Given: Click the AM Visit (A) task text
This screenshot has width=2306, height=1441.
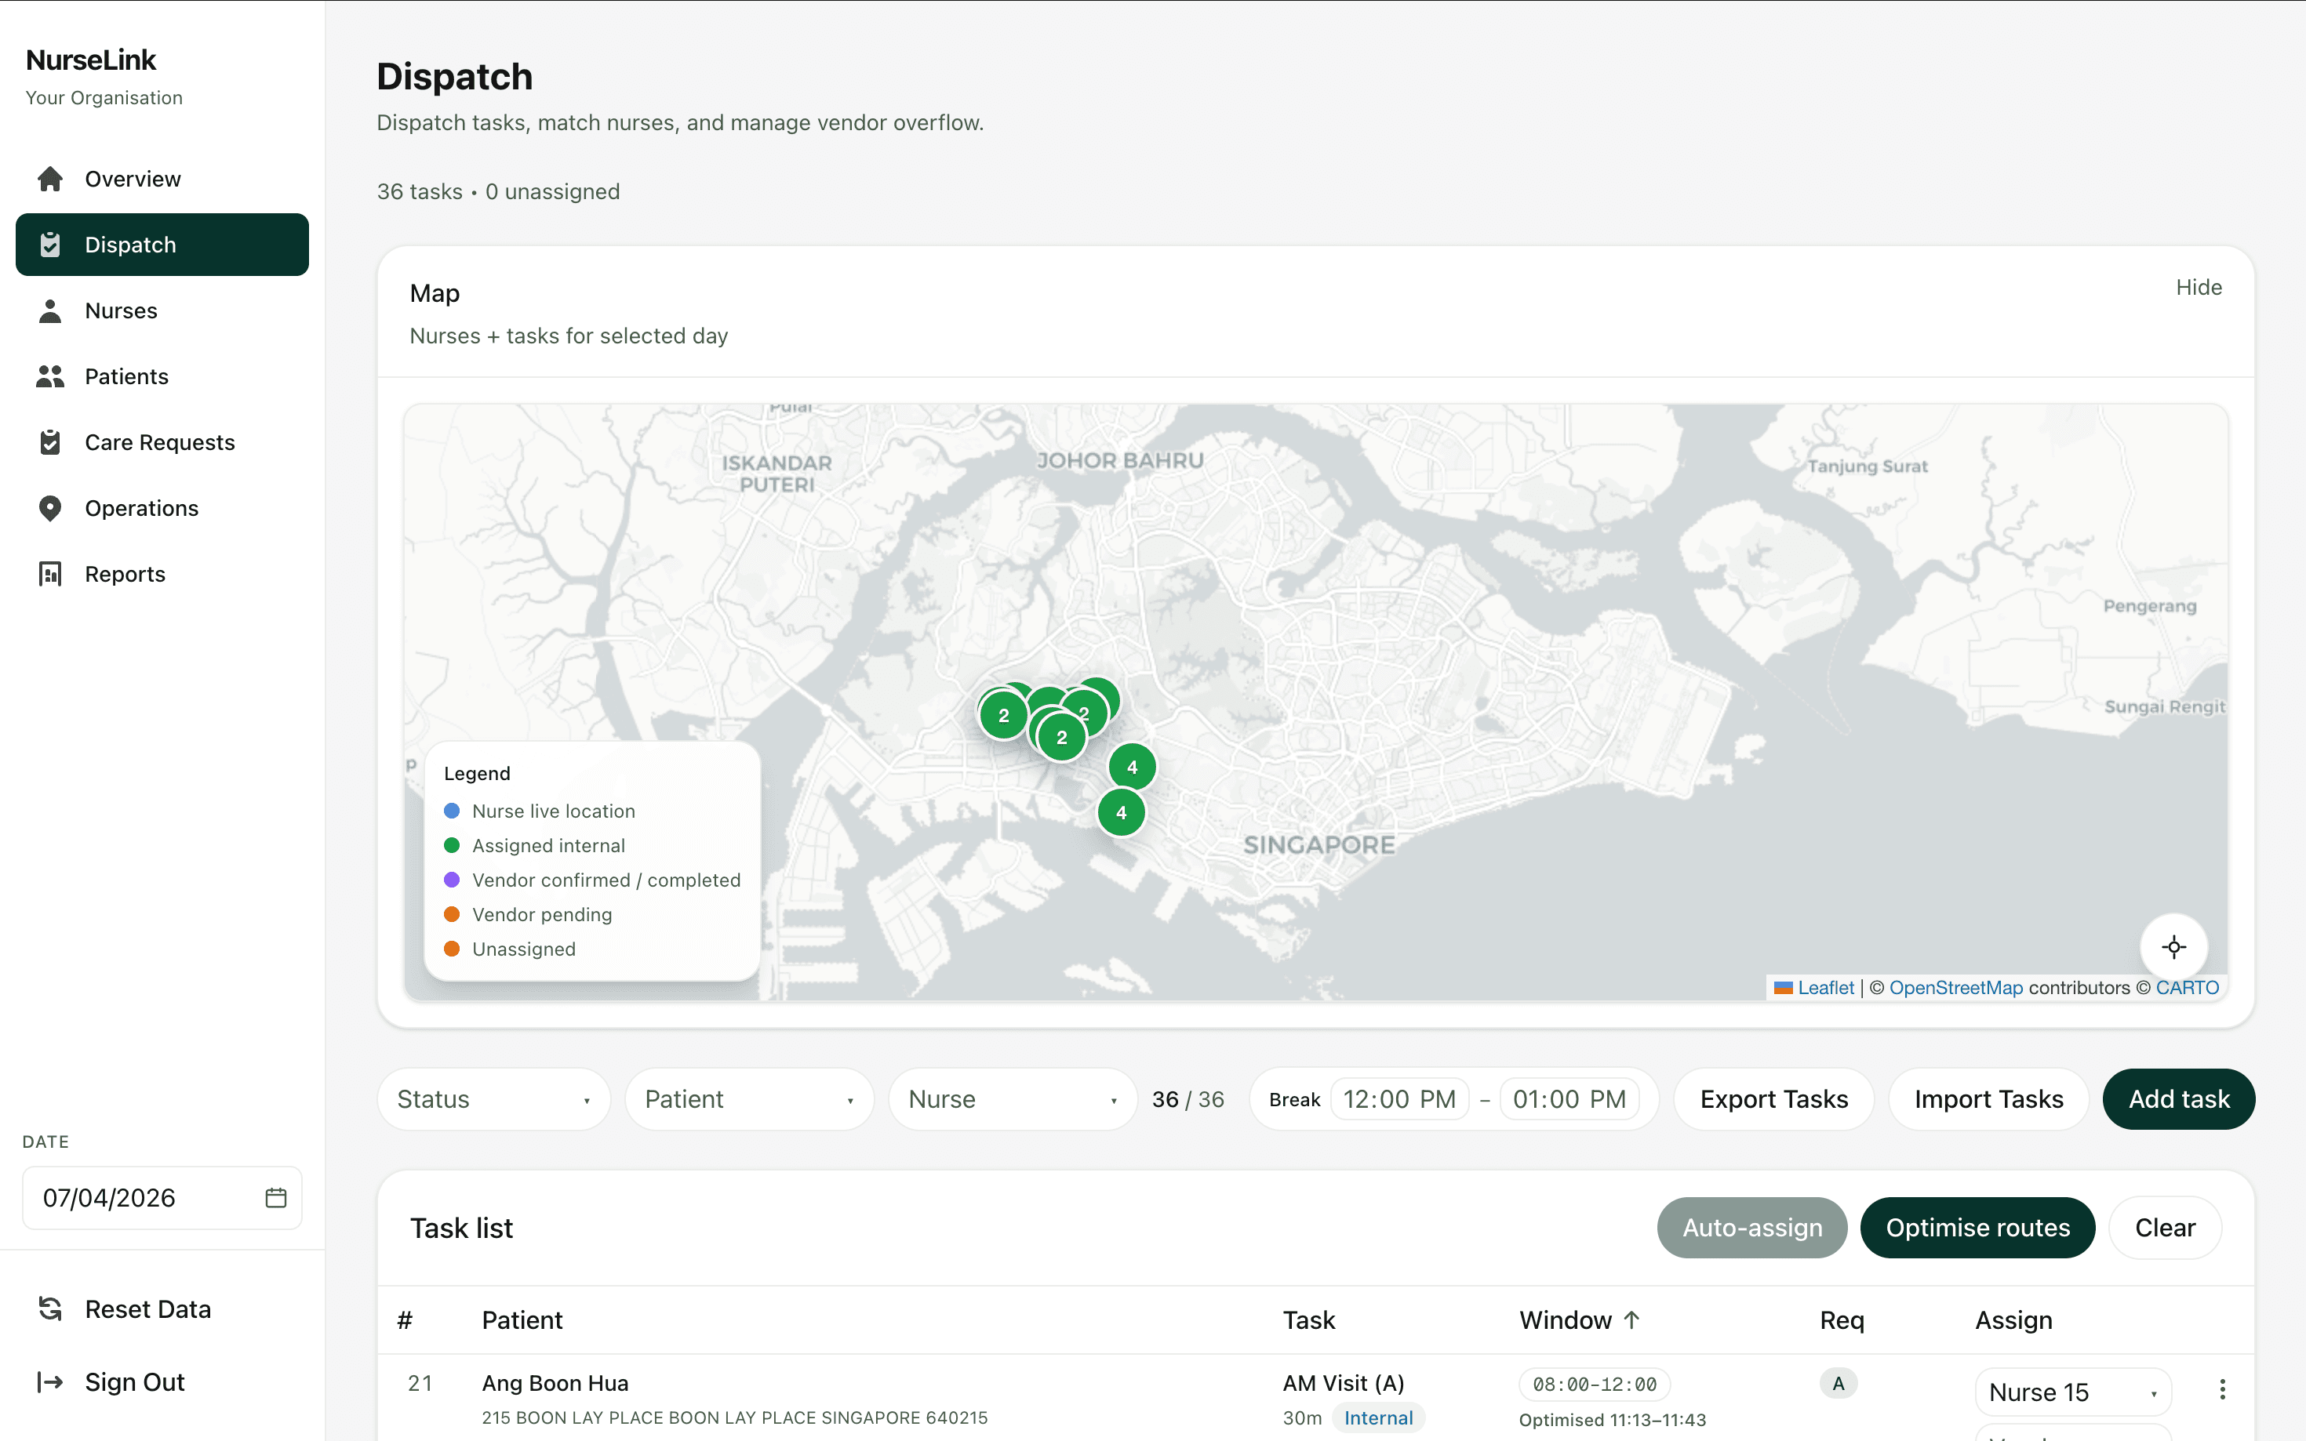Looking at the screenshot, I should pos(1342,1383).
